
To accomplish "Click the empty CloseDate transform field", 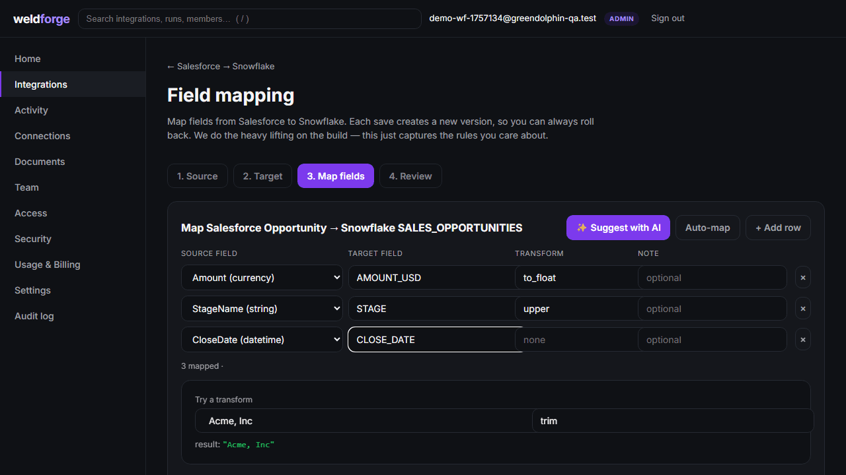I will pos(576,340).
